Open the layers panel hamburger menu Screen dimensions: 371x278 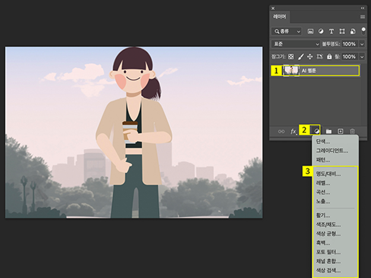(363, 17)
